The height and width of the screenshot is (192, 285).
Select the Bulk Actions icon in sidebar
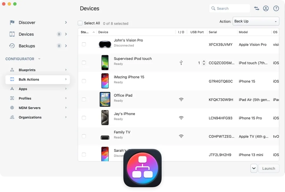[12, 79]
